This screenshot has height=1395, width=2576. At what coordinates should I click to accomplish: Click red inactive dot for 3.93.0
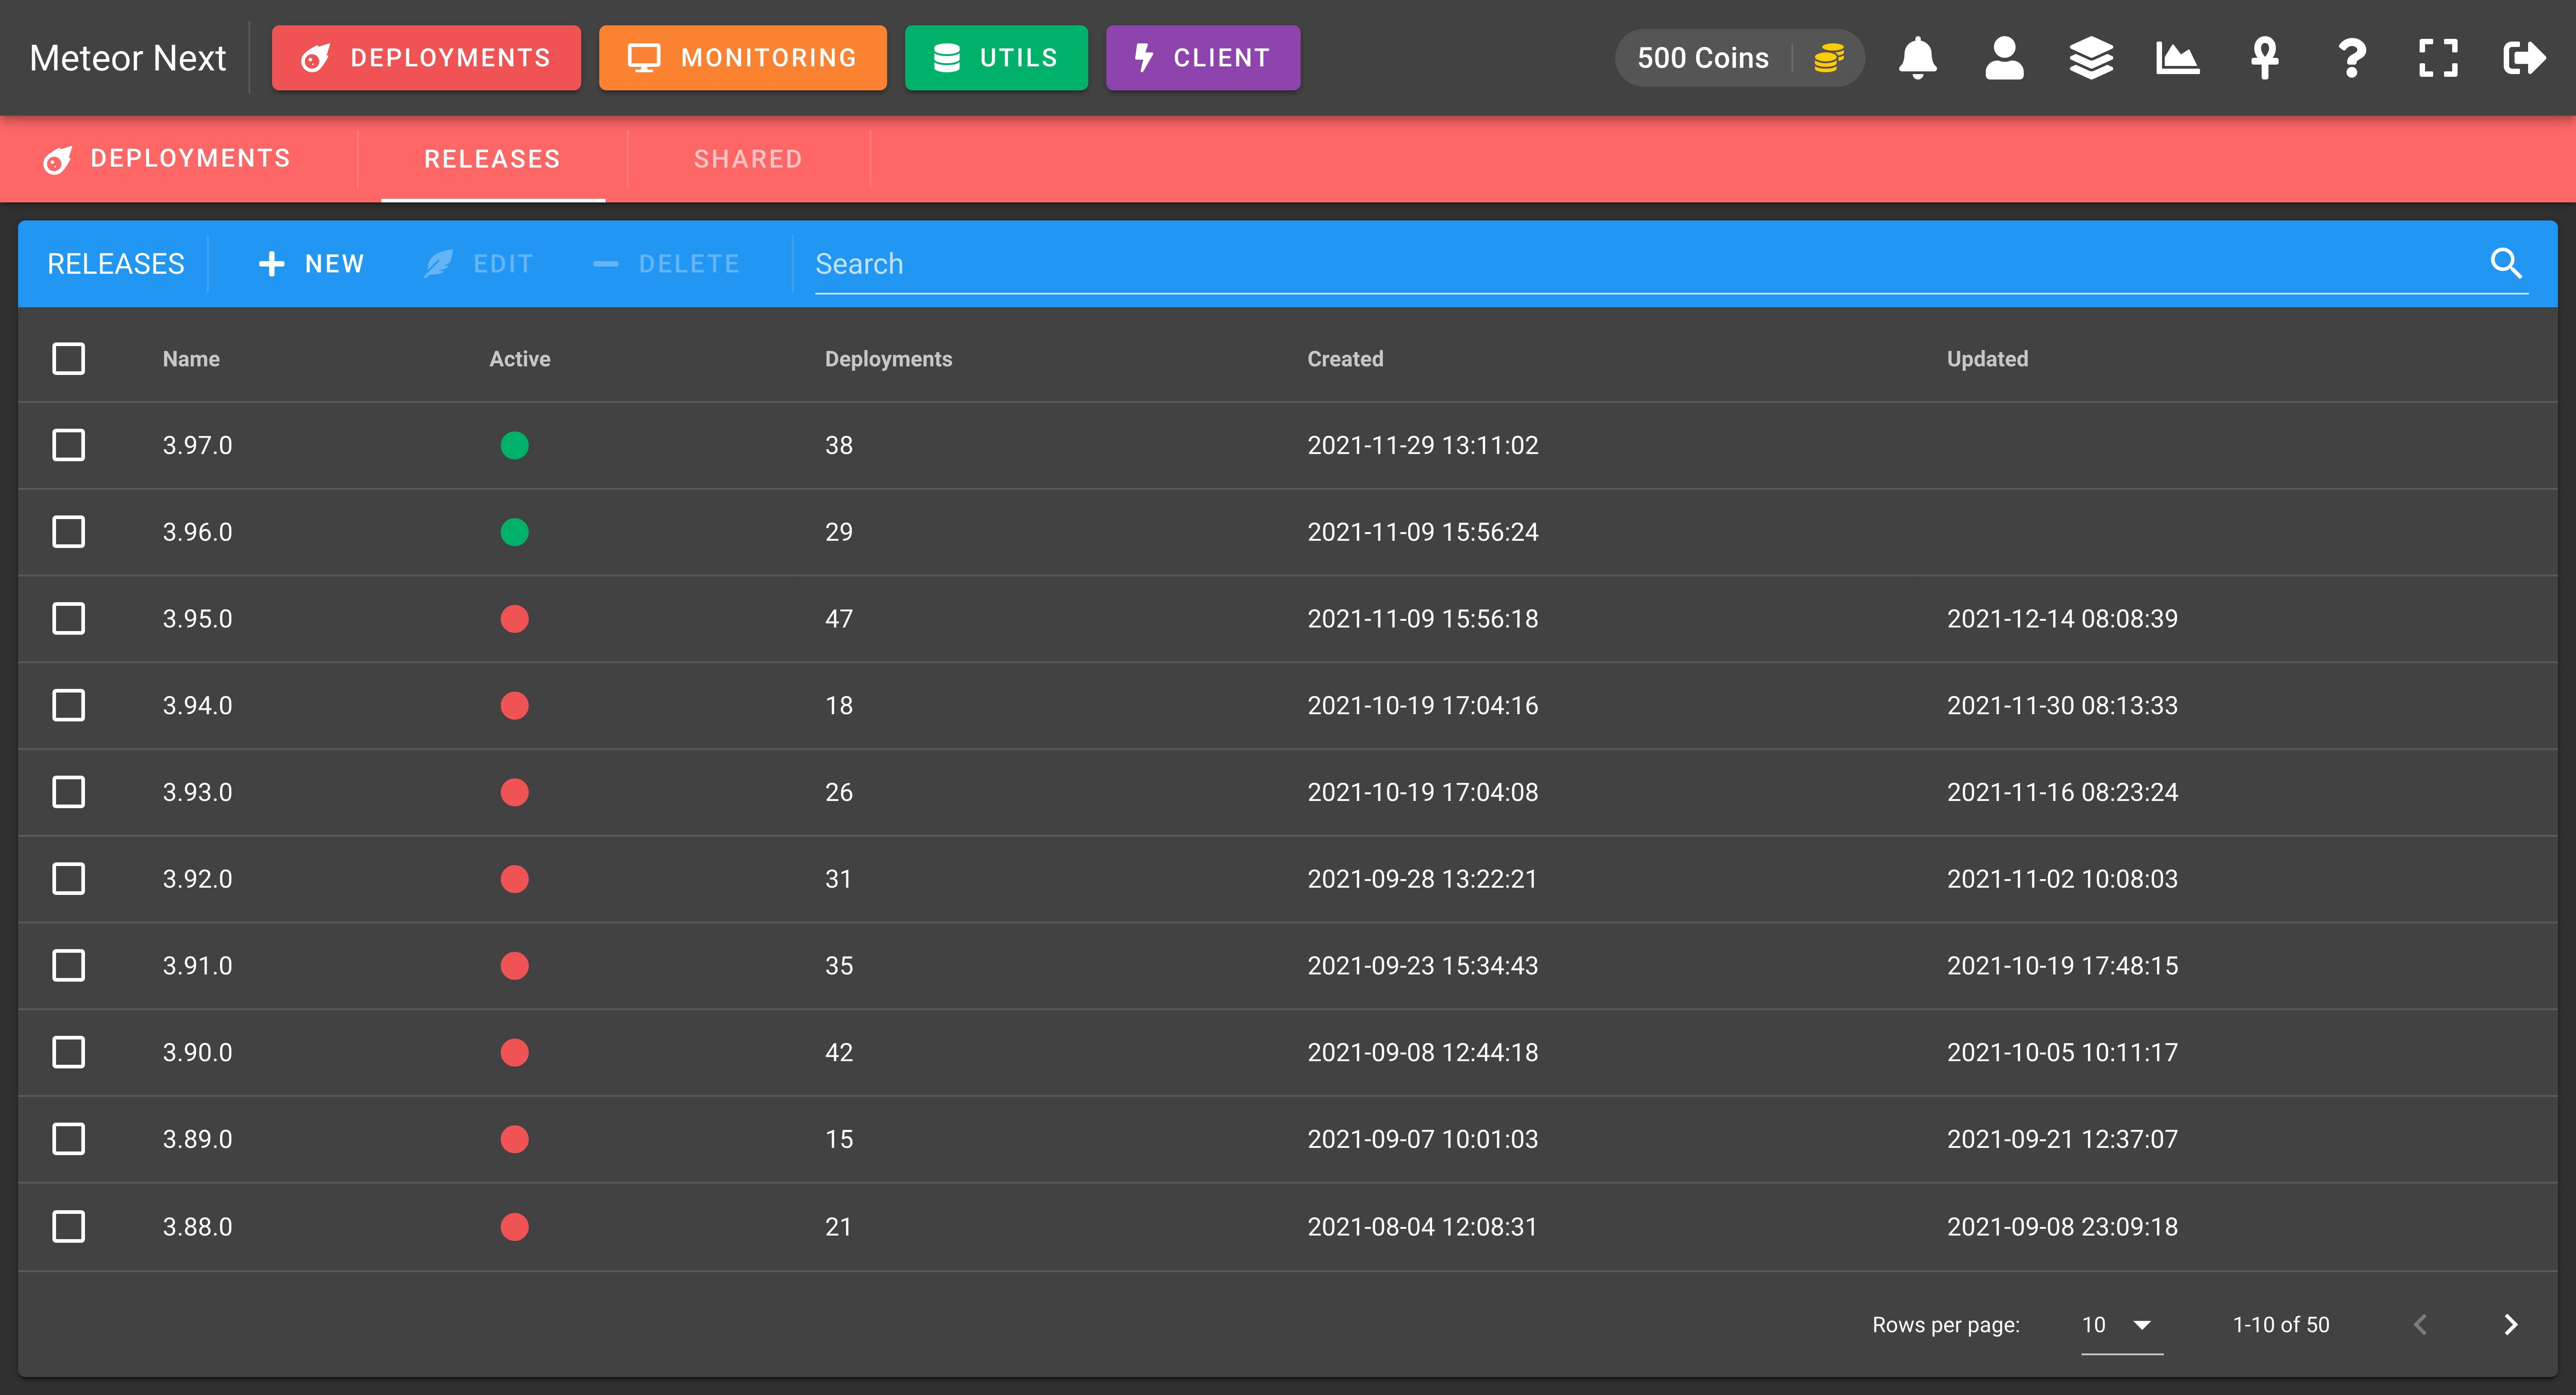514,792
